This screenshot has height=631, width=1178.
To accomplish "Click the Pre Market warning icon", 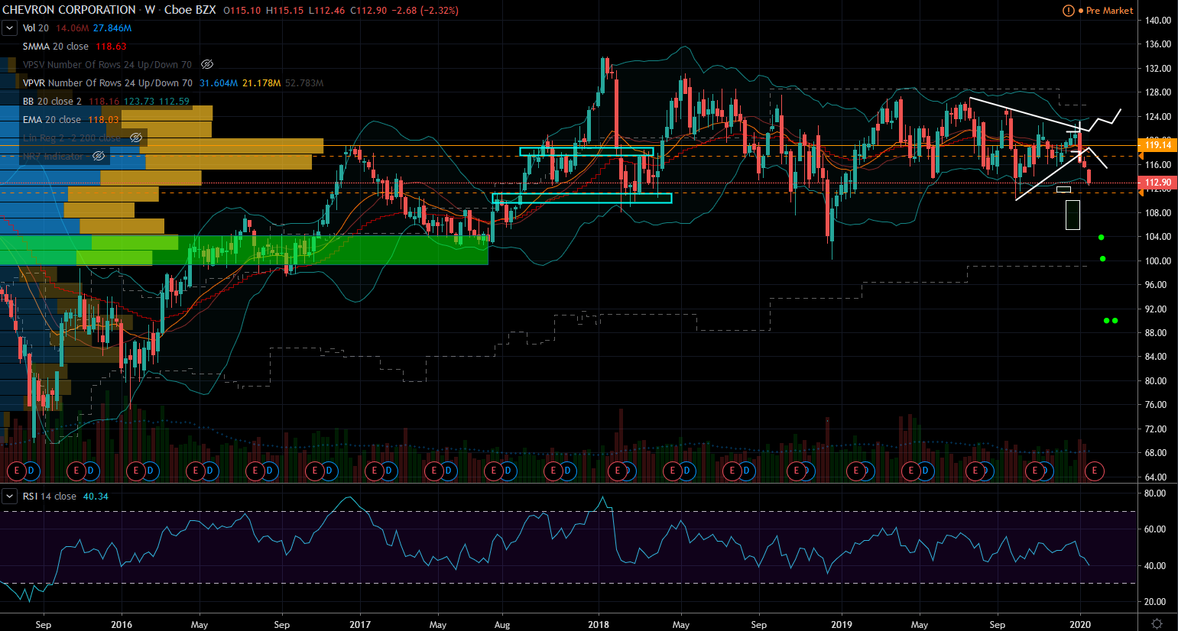I will 1069,11.
